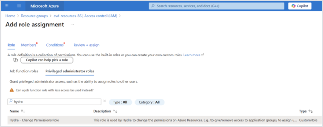Screen dimensions: 323x127
Task: Sort roles by Name column arrow
Action: point(23,111)
